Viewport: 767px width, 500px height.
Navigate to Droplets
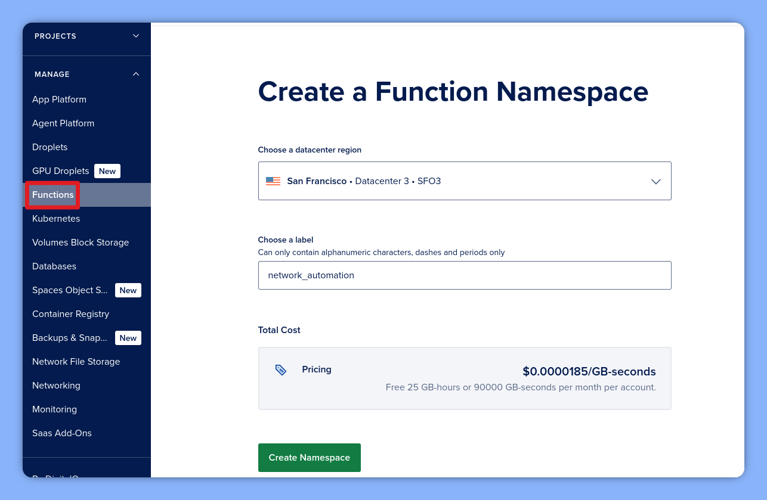click(50, 147)
